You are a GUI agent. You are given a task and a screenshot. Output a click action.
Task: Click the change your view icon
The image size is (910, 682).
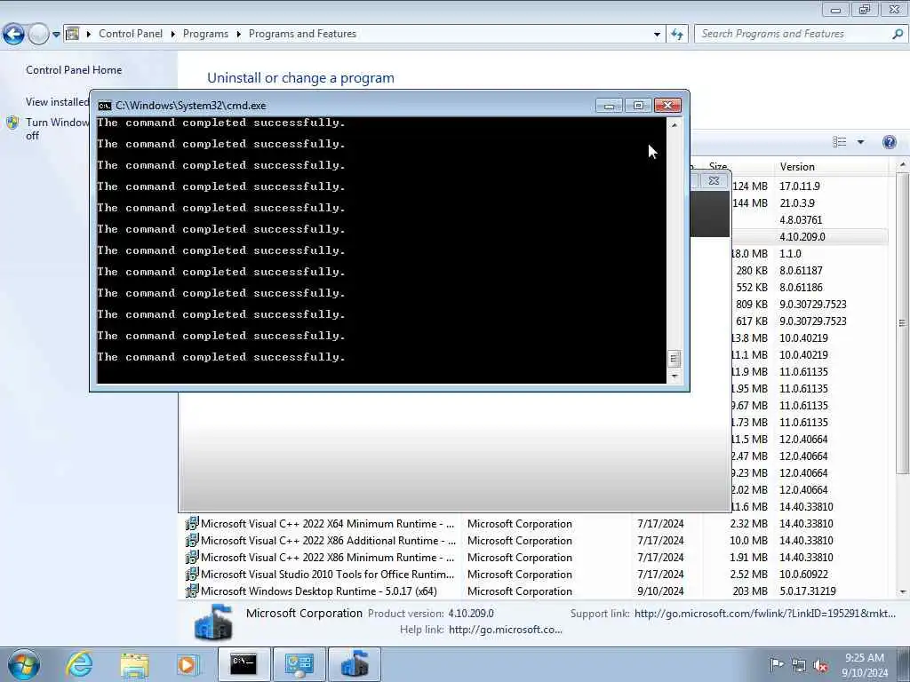(x=839, y=142)
